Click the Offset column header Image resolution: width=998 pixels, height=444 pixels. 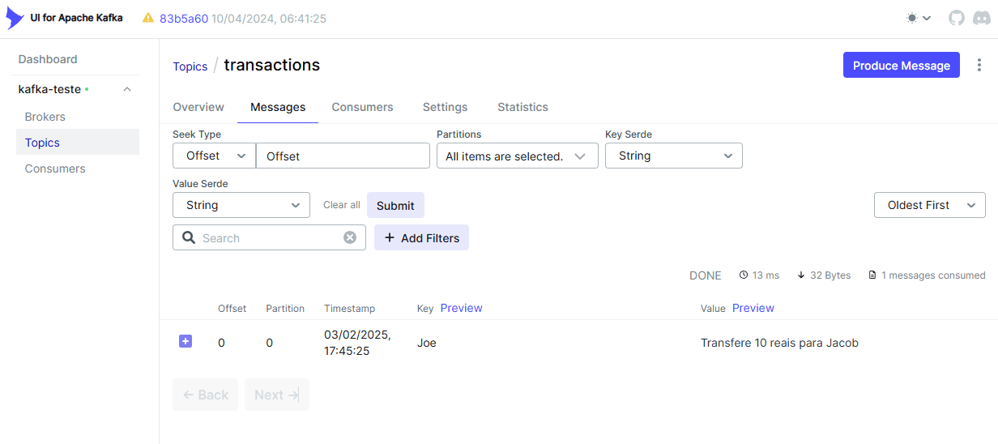[232, 309]
